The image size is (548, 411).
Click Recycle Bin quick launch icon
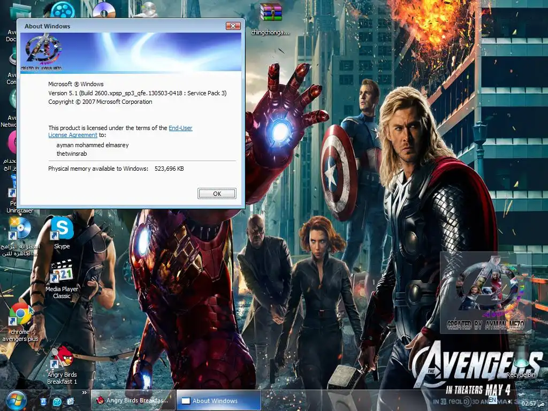pyautogui.click(x=43, y=401)
